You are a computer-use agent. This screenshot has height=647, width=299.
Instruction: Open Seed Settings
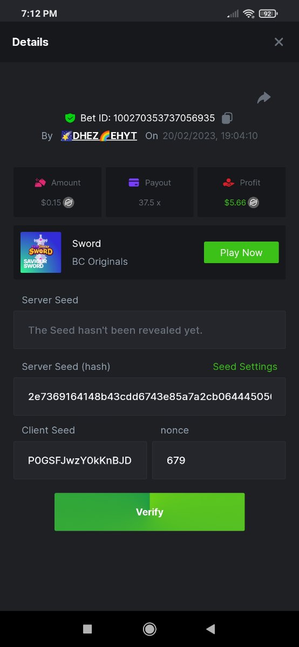[245, 367]
